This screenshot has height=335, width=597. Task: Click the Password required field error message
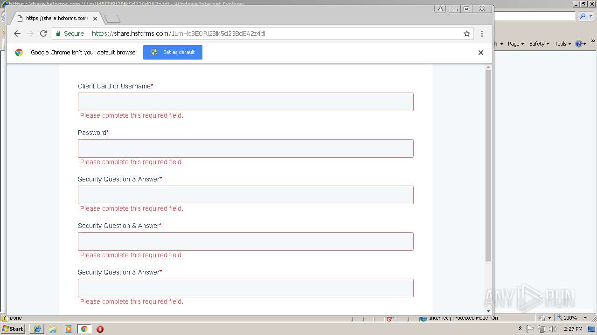(x=132, y=162)
